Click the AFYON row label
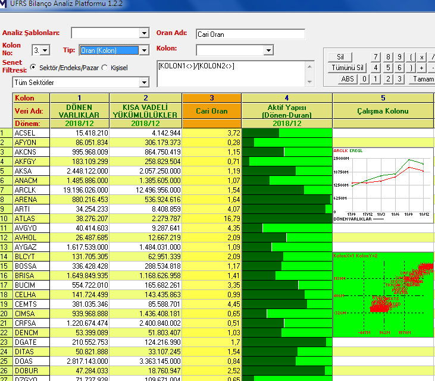Viewport: 435px width, 381px height. click(32, 143)
